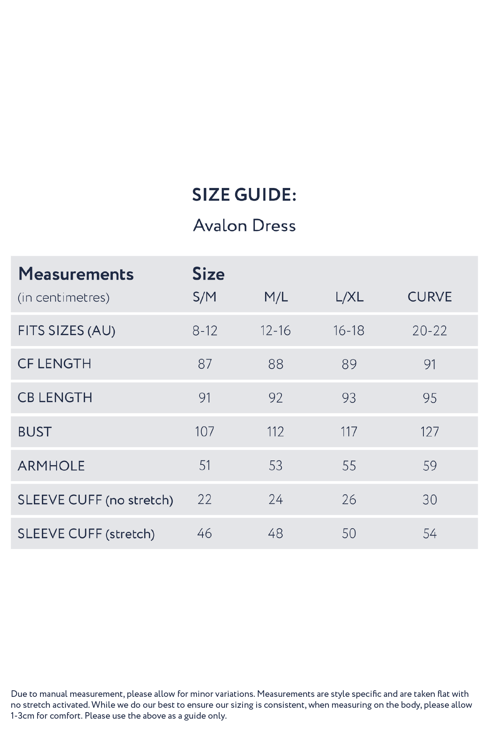Select the S/M size column header

205,297
